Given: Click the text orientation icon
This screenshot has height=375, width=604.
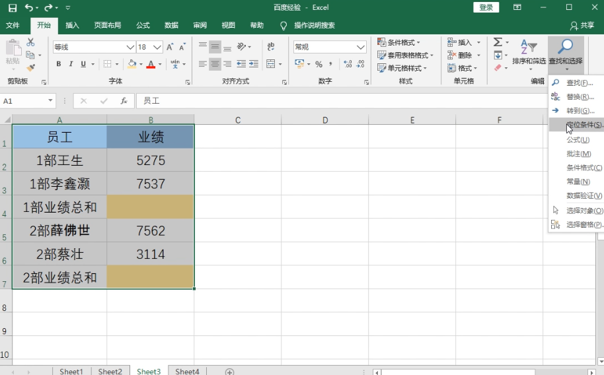Looking at the screenshot, I should pos(241,47).
